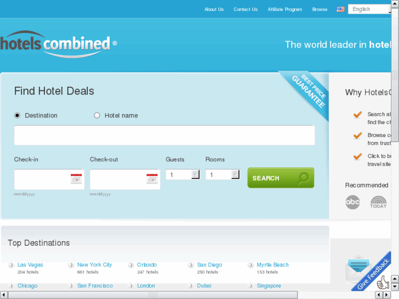Open New York City hotels link
The height and width of the screenshot is (299, 399).
[94, 264]
